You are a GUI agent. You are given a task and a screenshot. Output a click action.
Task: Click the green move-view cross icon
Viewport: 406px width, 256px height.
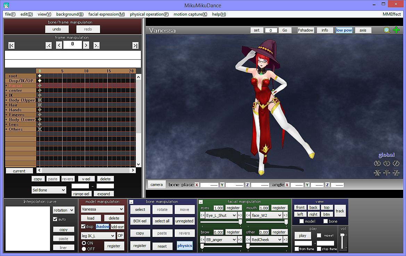pyautogui.click(x=396, y=30)
